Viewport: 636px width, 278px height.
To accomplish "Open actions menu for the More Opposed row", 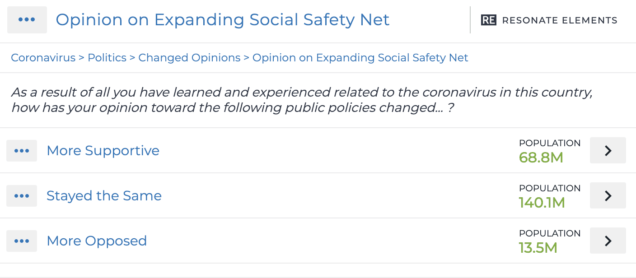I will pos(21,241).
